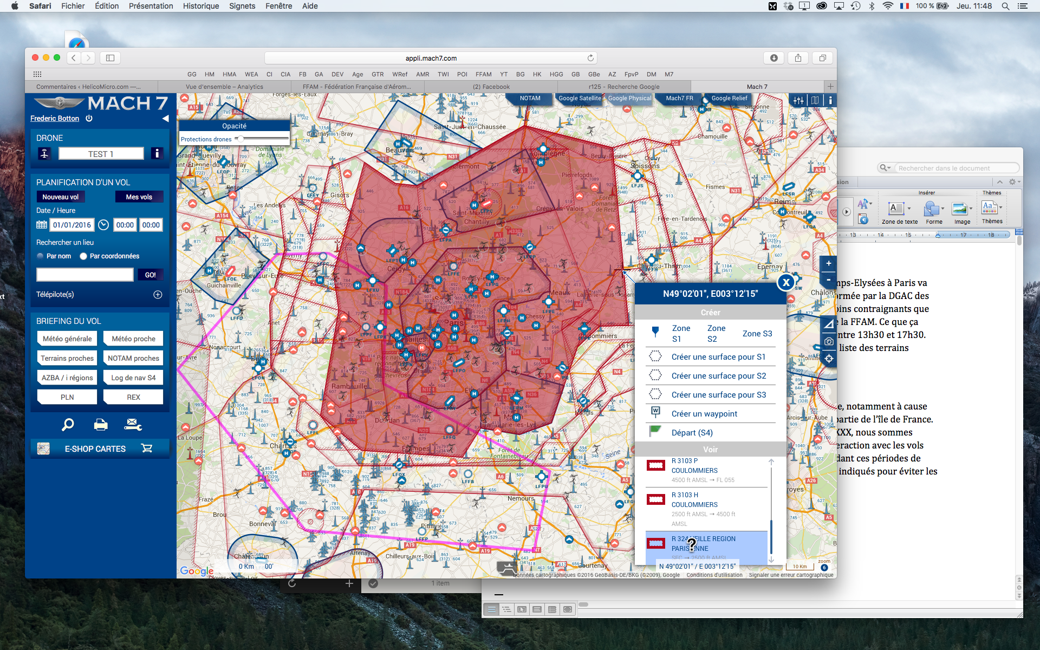Image resolution: width=1040 pixels, height=650 pixels.
Task: Click the printer icon in sidebar
Action: click(x=101, y=425)
